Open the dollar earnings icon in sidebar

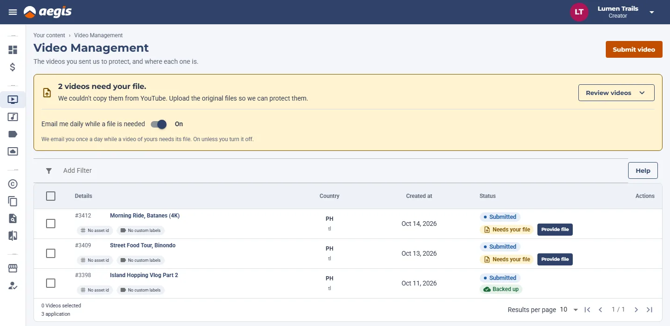(x=13, y=67)
